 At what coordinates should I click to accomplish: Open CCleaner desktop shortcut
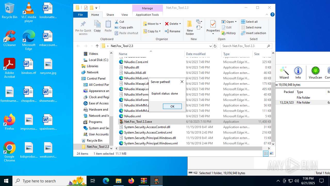click(x=10, y=38)
